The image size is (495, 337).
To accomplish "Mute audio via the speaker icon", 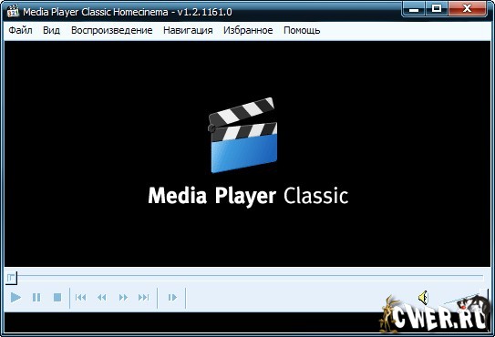I will 423,298.
